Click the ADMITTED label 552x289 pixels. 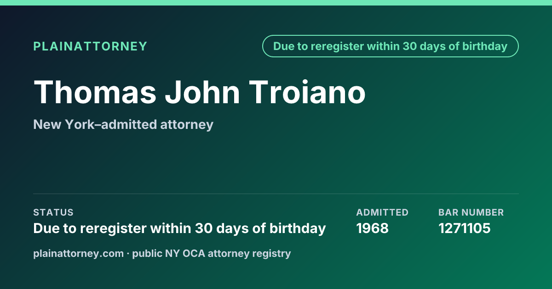tap(382, 212)
